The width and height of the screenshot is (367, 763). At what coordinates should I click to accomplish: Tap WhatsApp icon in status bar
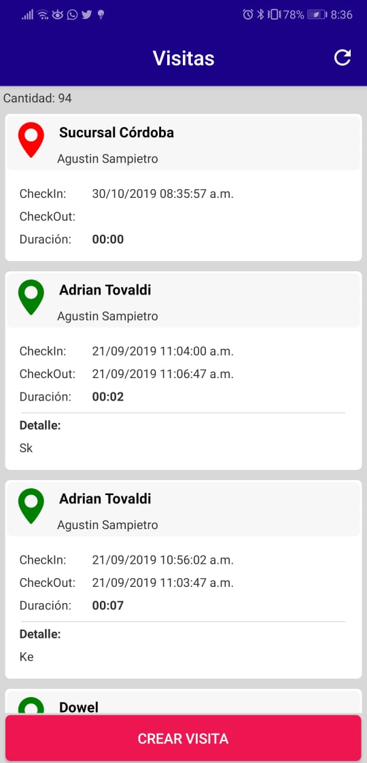click(72, 14)
